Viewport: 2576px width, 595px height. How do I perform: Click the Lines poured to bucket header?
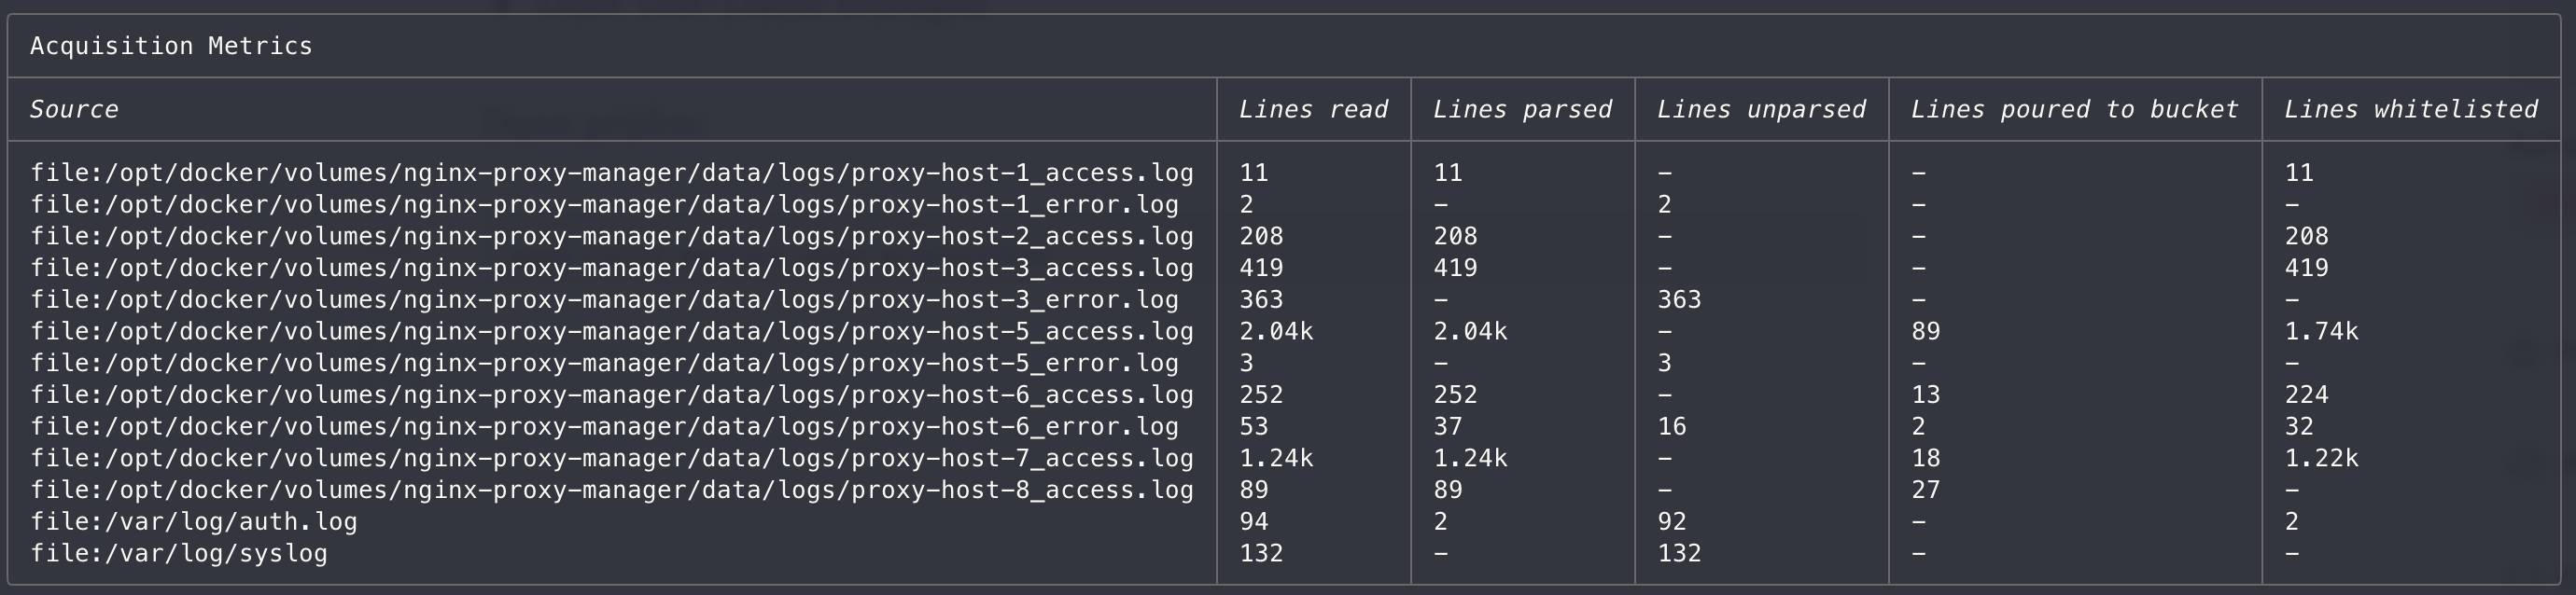tap(2073, 110)
